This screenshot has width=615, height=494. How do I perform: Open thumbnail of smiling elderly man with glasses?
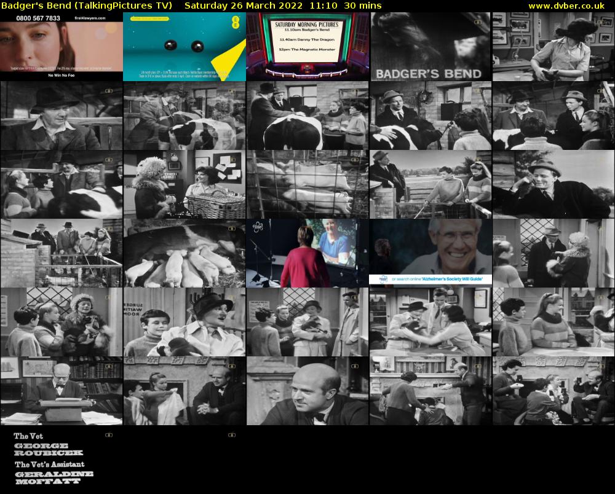(x=430, y=253)
